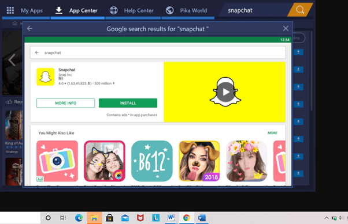This screenshot has width=348, height=224.
Task: Click the MORE INFO button
Action: click(66, 103)
